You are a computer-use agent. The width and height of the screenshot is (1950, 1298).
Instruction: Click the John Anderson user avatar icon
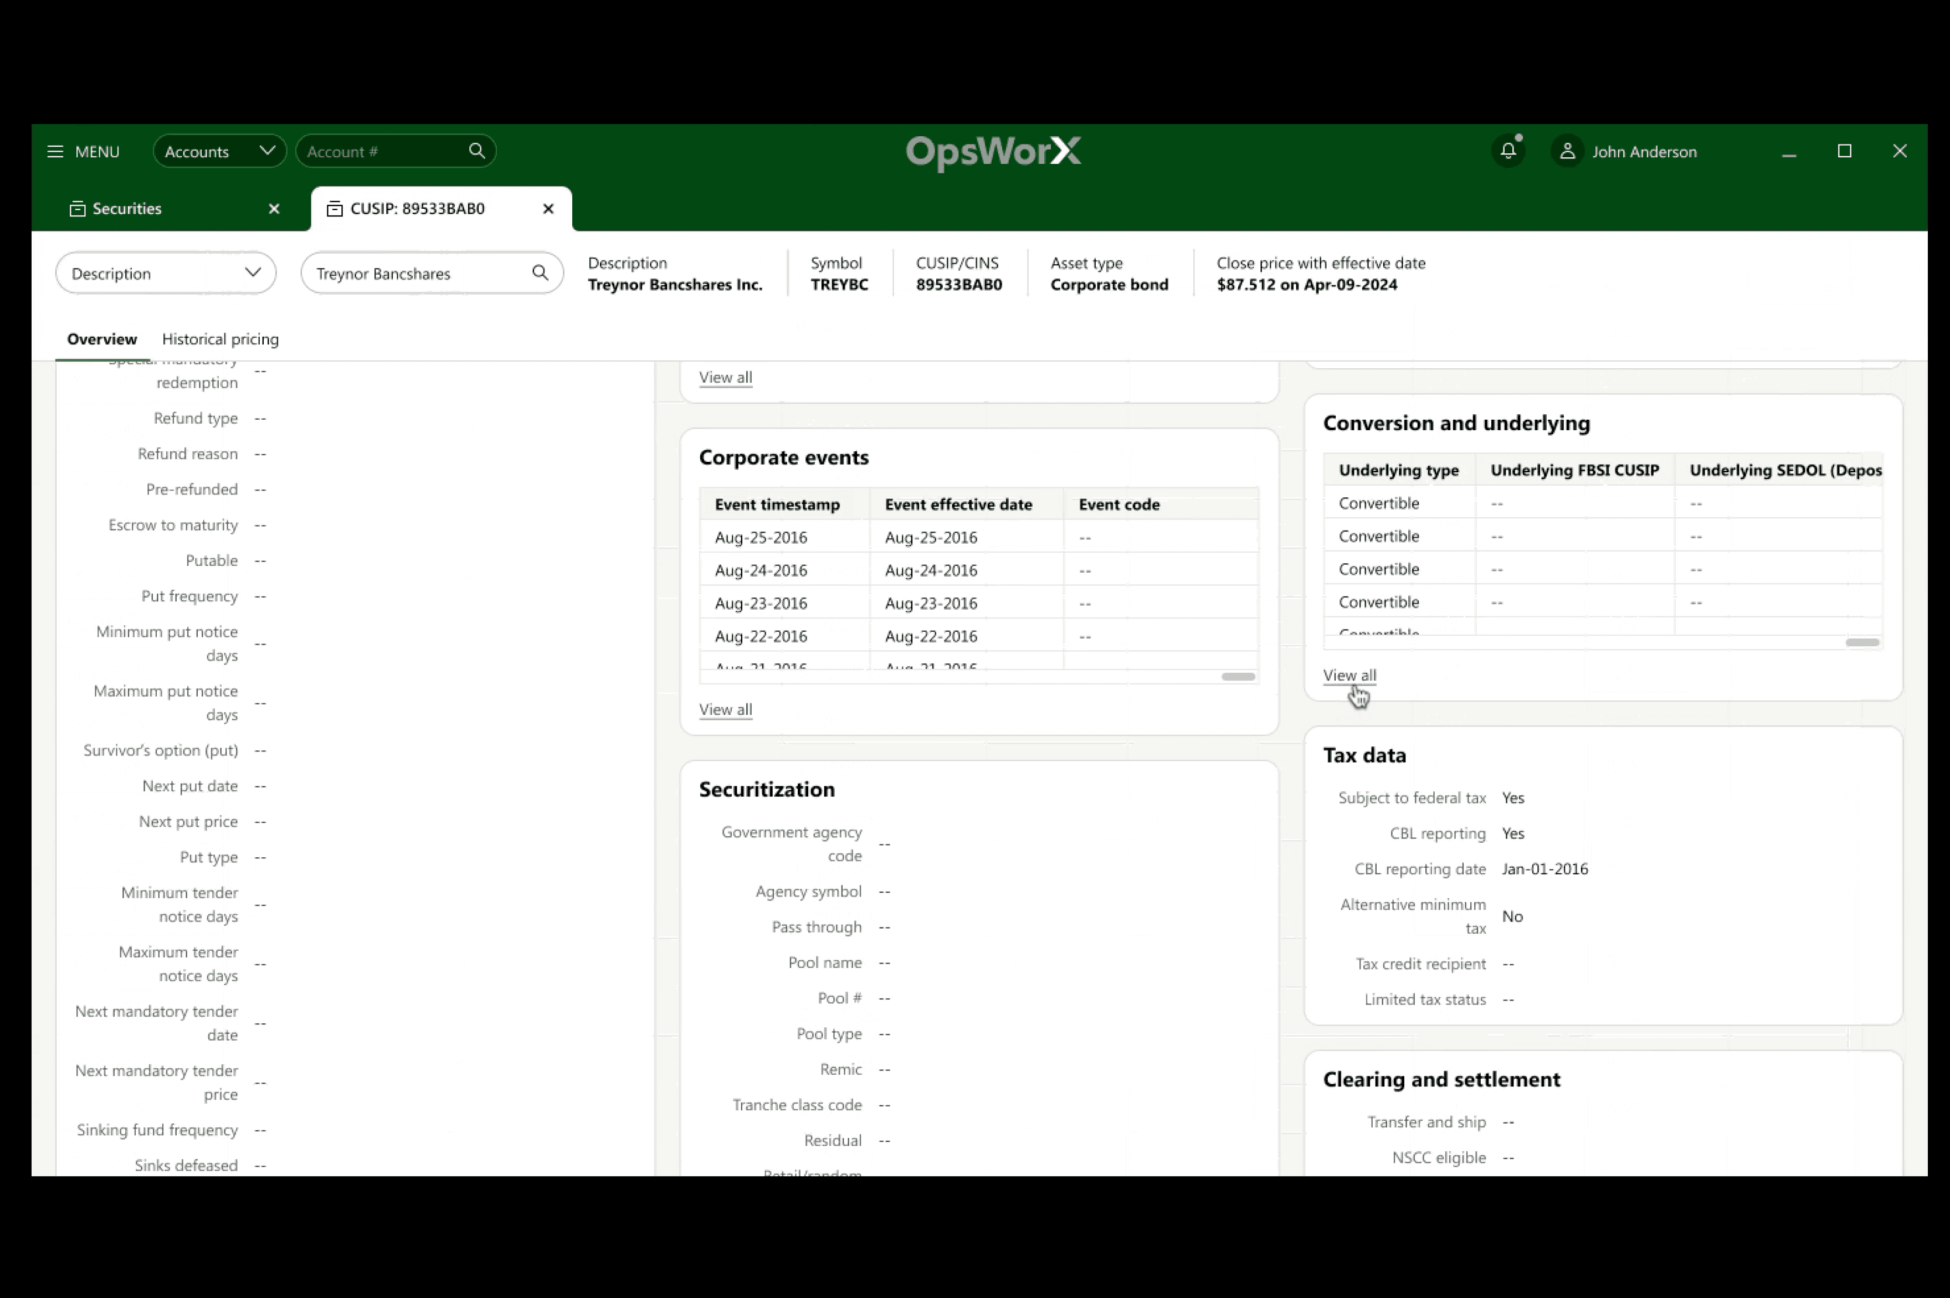[1567, 152]
